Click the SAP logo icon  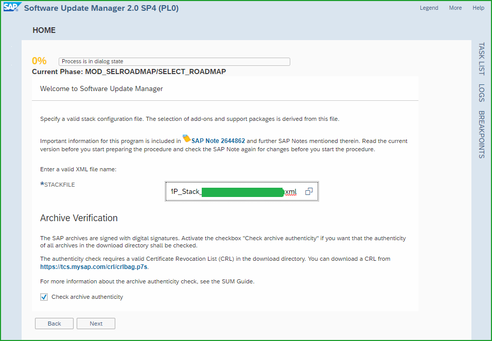[x=12, y=7]
